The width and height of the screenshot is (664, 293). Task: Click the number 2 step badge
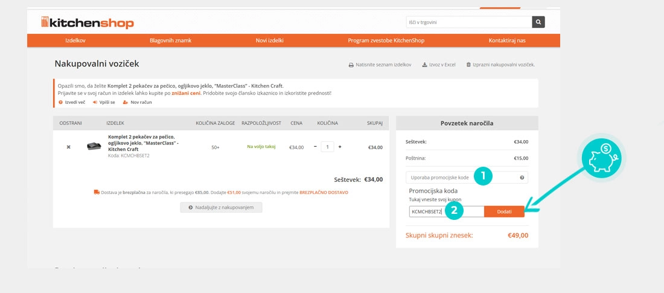(x=454, y=210)
